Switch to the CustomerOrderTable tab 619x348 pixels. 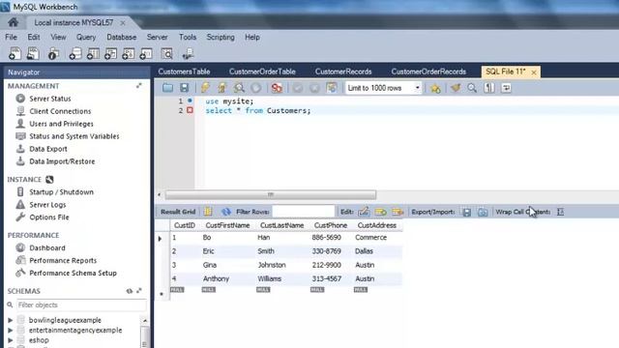tap(262, 72)
